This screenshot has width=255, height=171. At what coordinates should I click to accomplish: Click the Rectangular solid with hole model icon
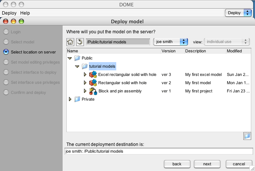click(93, 83)
